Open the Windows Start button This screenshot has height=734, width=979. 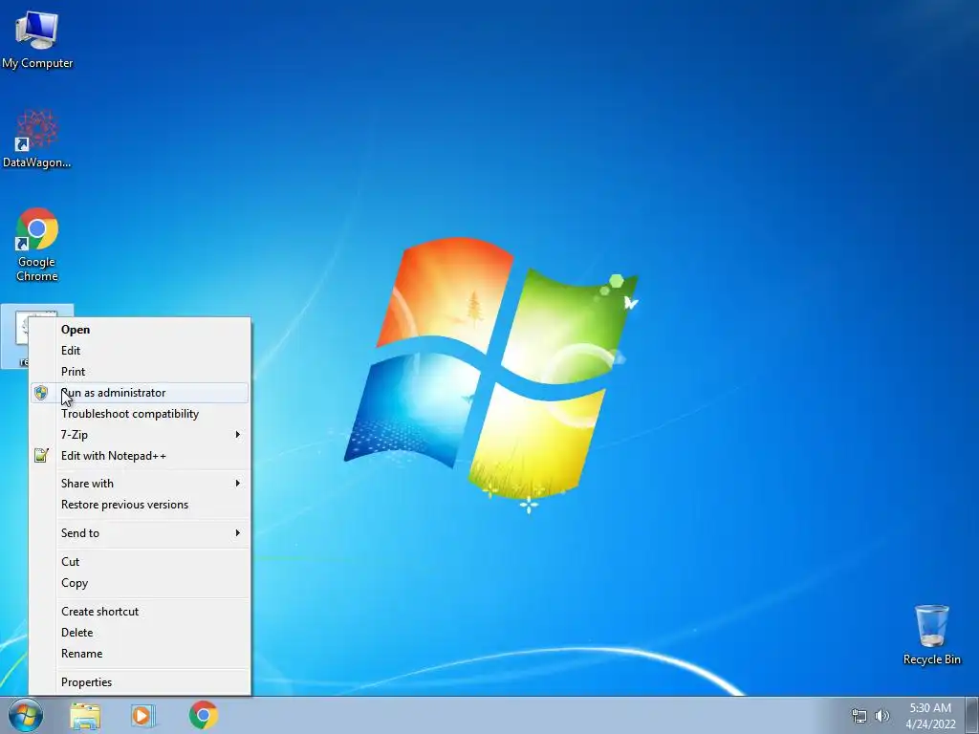26,715
